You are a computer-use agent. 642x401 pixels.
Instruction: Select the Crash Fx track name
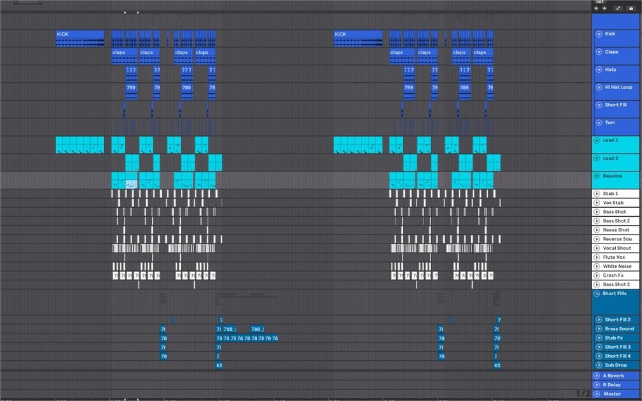pyautogui.click(x=613, y=275)
